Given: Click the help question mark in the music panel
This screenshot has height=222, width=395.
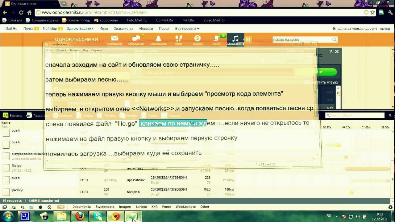Looking at the screenshot, I should (x=331, y=51).
